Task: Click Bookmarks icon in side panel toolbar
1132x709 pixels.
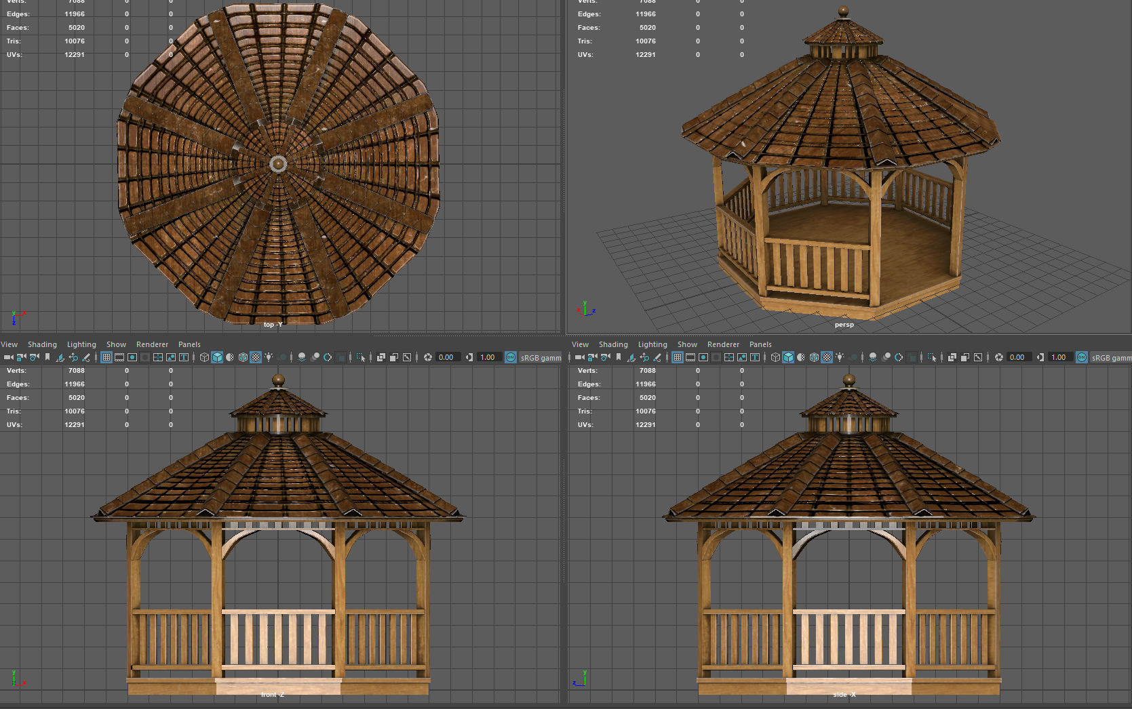Action: point(619,357)
